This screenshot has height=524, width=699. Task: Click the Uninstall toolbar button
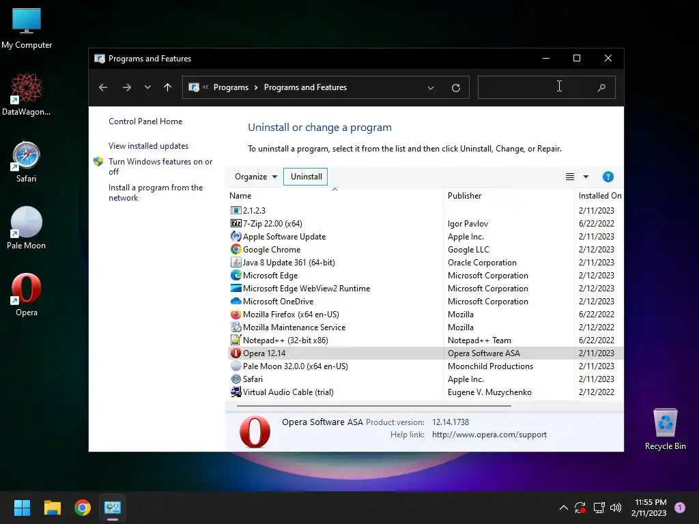[306, 177]
